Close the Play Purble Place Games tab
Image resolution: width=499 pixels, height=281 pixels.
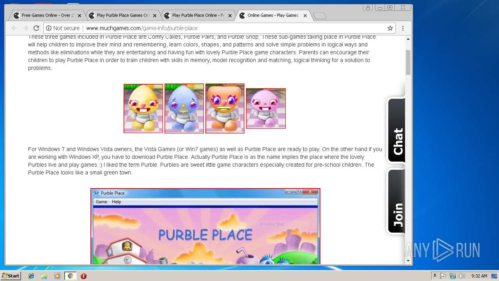coord(155,16)
